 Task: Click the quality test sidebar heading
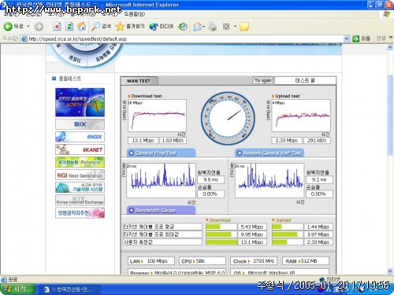[x=70, y=79]
